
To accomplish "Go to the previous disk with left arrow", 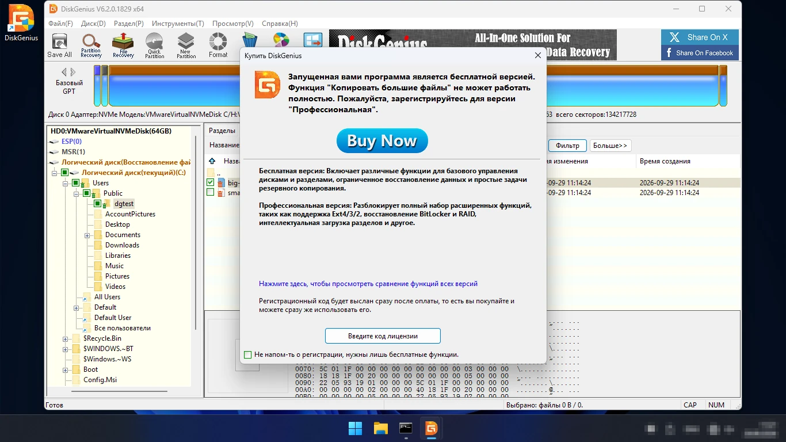I will [64, 72].
